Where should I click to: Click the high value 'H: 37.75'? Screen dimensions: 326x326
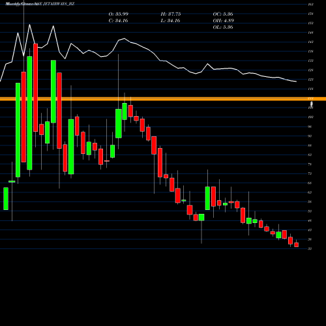(x=171, y=14)
